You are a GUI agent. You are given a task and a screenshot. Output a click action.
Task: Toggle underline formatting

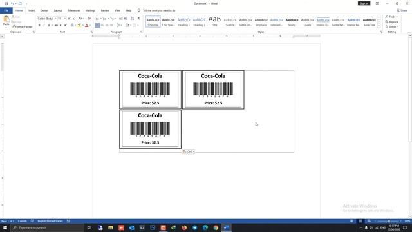point(49,25)
